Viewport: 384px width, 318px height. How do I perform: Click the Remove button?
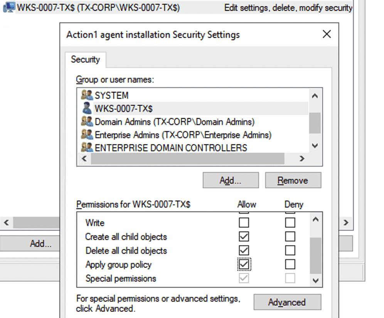point(293,180)
